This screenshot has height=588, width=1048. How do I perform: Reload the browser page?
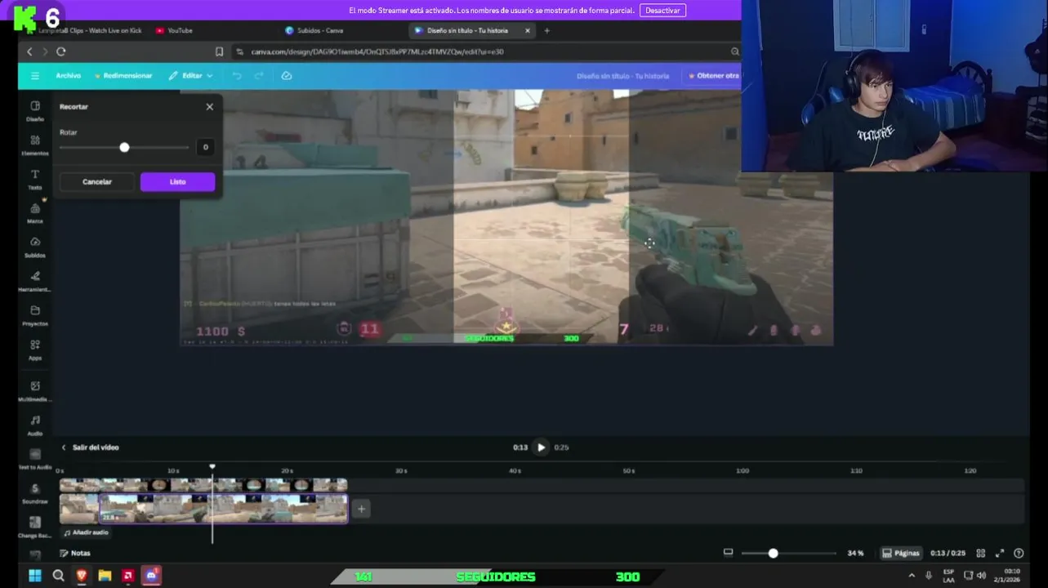(60, 51)
